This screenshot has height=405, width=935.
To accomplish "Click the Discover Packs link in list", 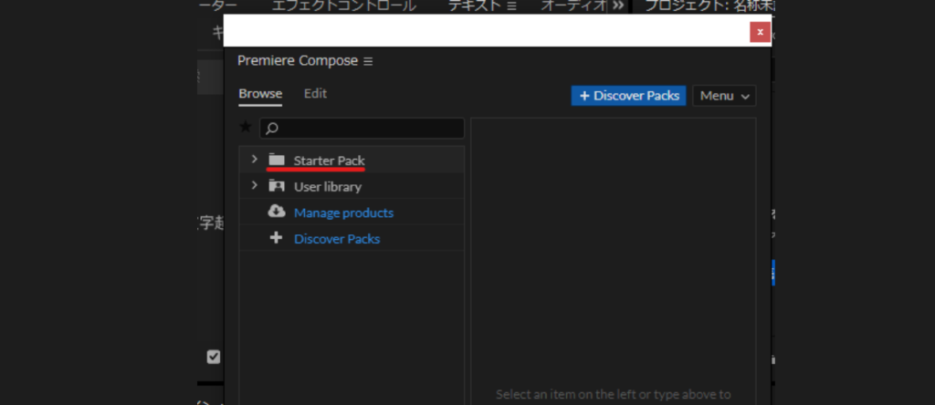I will [x=336, y=239].
